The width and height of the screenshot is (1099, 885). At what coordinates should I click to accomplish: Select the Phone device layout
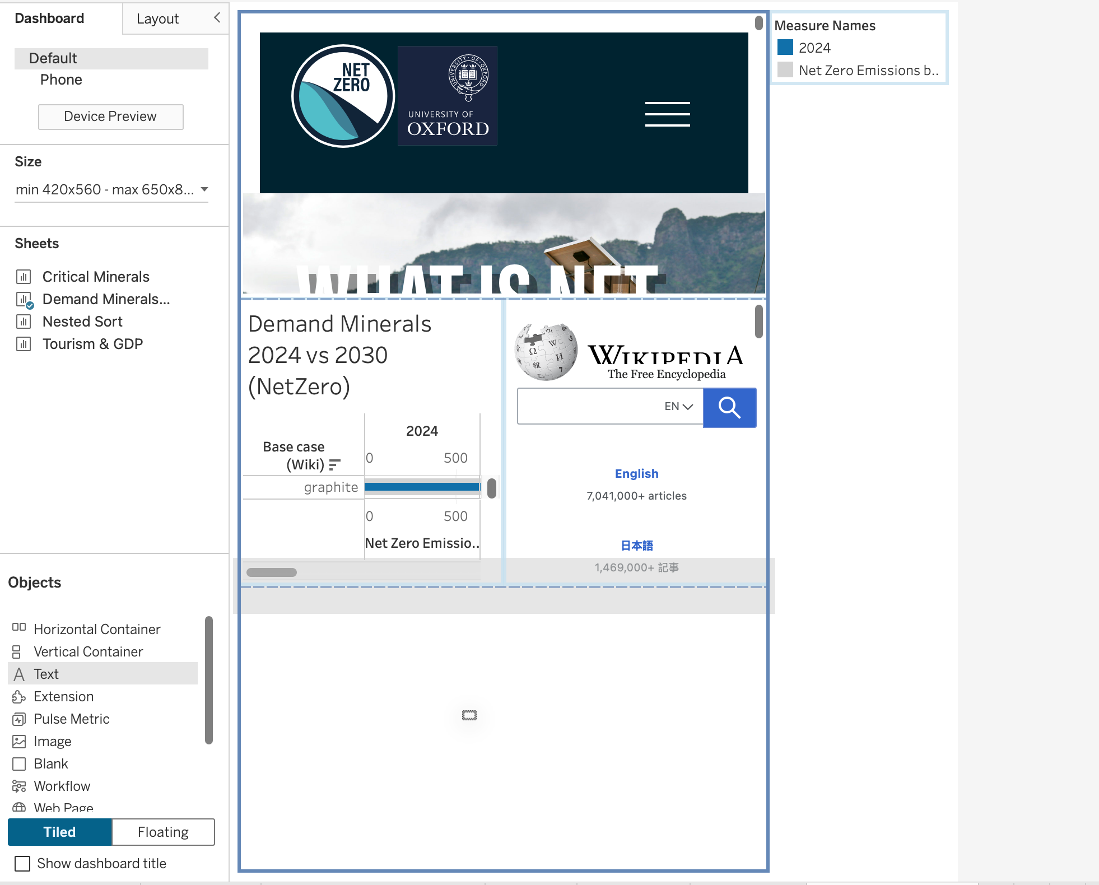61,80
